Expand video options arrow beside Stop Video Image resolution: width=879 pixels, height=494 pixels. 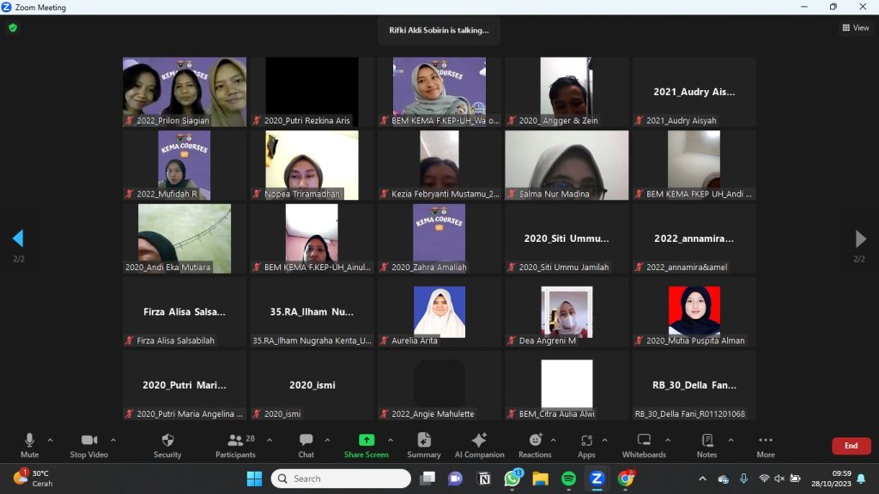point(112,440)
